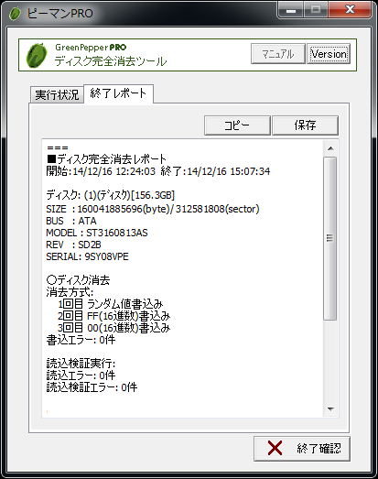378x479 pixels.
Task: Click the red X icon on 終了確認
Action: point(275,448)
